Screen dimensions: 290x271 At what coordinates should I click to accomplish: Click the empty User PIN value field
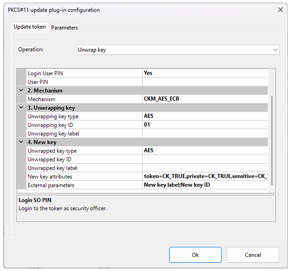[x=205, y=82]
